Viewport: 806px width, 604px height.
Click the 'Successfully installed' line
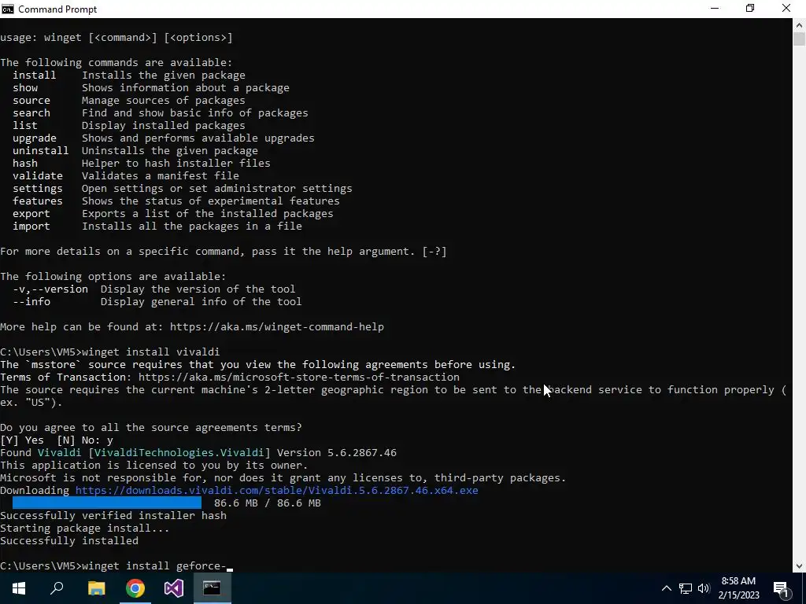(x=69, y=541)
